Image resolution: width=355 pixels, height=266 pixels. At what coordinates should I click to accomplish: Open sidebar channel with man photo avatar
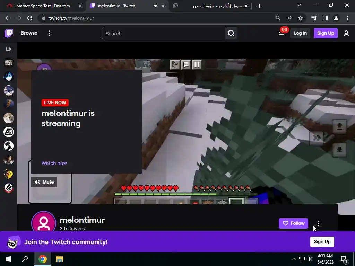(x=9, y=160)
